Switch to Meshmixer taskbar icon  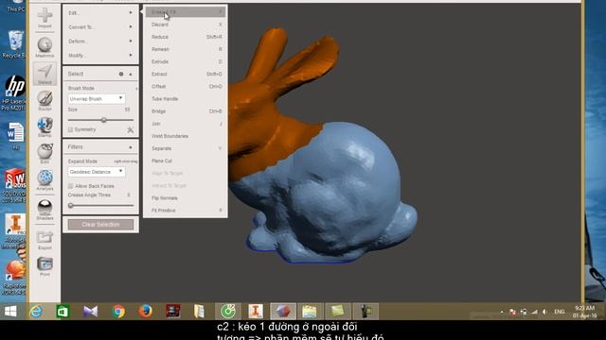click(283, 311)
